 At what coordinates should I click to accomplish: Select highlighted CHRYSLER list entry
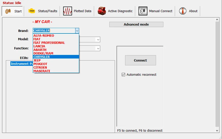(56, 57)
